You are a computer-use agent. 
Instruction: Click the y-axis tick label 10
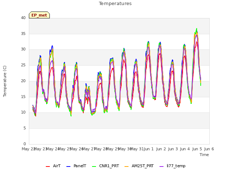tap(23, 112)
